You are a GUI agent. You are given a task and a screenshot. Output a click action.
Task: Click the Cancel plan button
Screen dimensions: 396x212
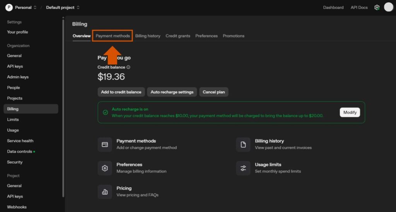pyautogui.click(x=214, y=92)
